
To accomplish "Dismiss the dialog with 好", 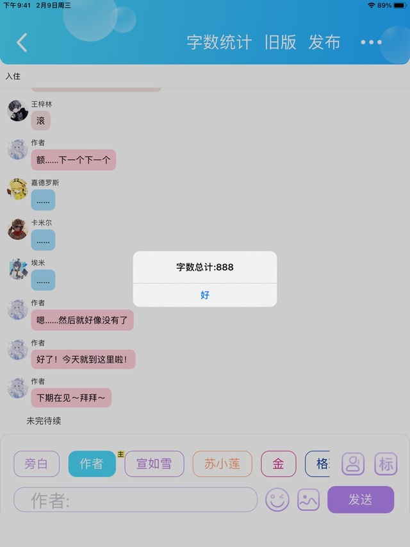I will pyautogui.click(x=205, y=295).
